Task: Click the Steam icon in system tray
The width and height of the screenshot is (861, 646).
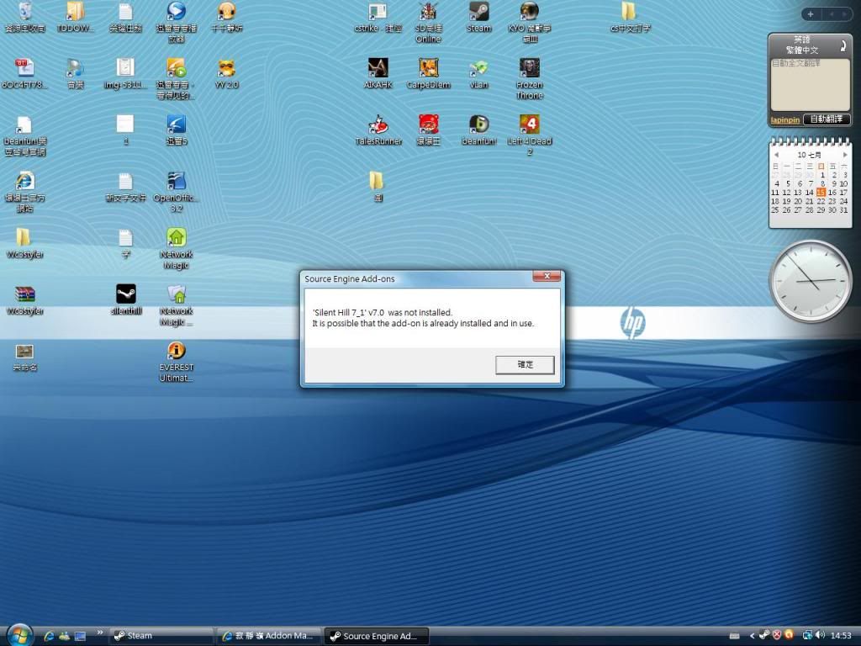Action: pos(763,635)
